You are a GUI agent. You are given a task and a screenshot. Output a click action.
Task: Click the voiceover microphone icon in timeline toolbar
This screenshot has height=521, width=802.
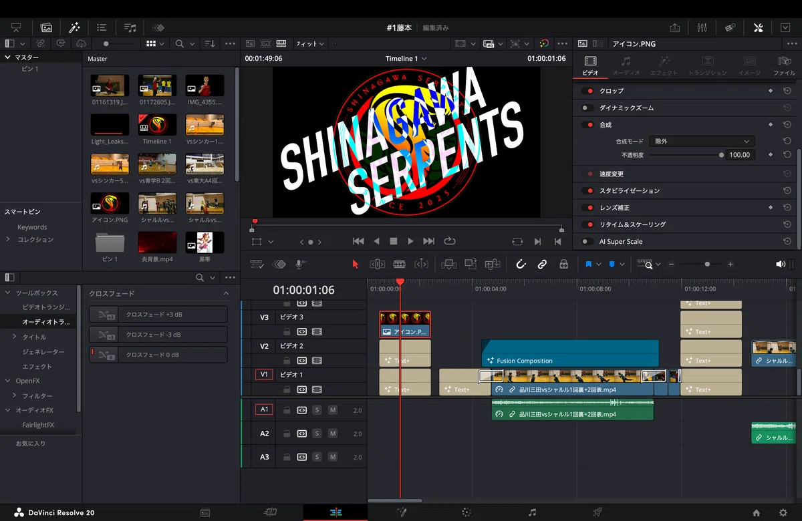300,264
